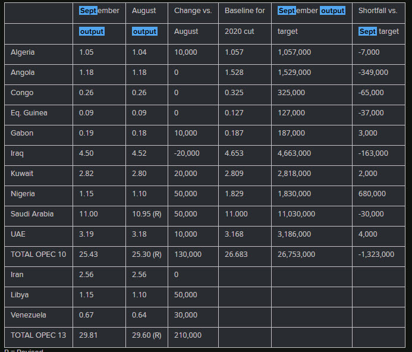Select Gabon's shortfall value "3,000"
Screen dimensions: 412x352
pos(368,133)
